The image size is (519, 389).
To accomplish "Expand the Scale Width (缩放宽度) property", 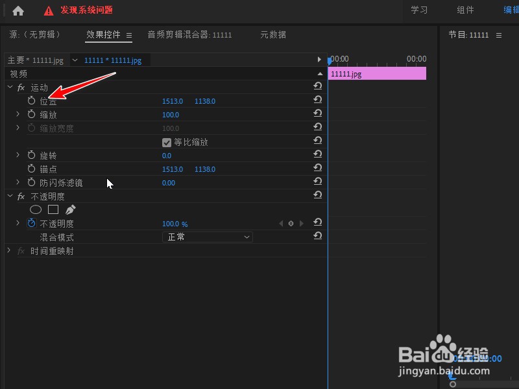I will pyautogui.click(x=18, y=128).
